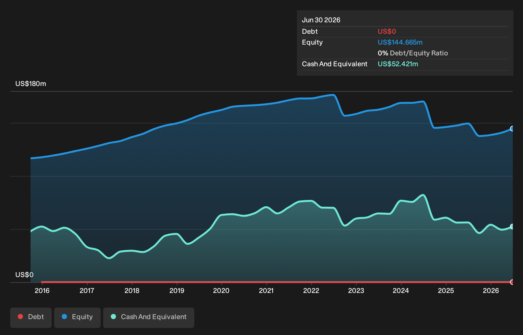
Task: Click the US$0 y-axis label
Action: [24, 275]
